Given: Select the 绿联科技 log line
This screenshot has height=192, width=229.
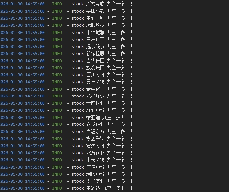Looking at the screenshot, I should pyautogui.click(x=68, y=25).
